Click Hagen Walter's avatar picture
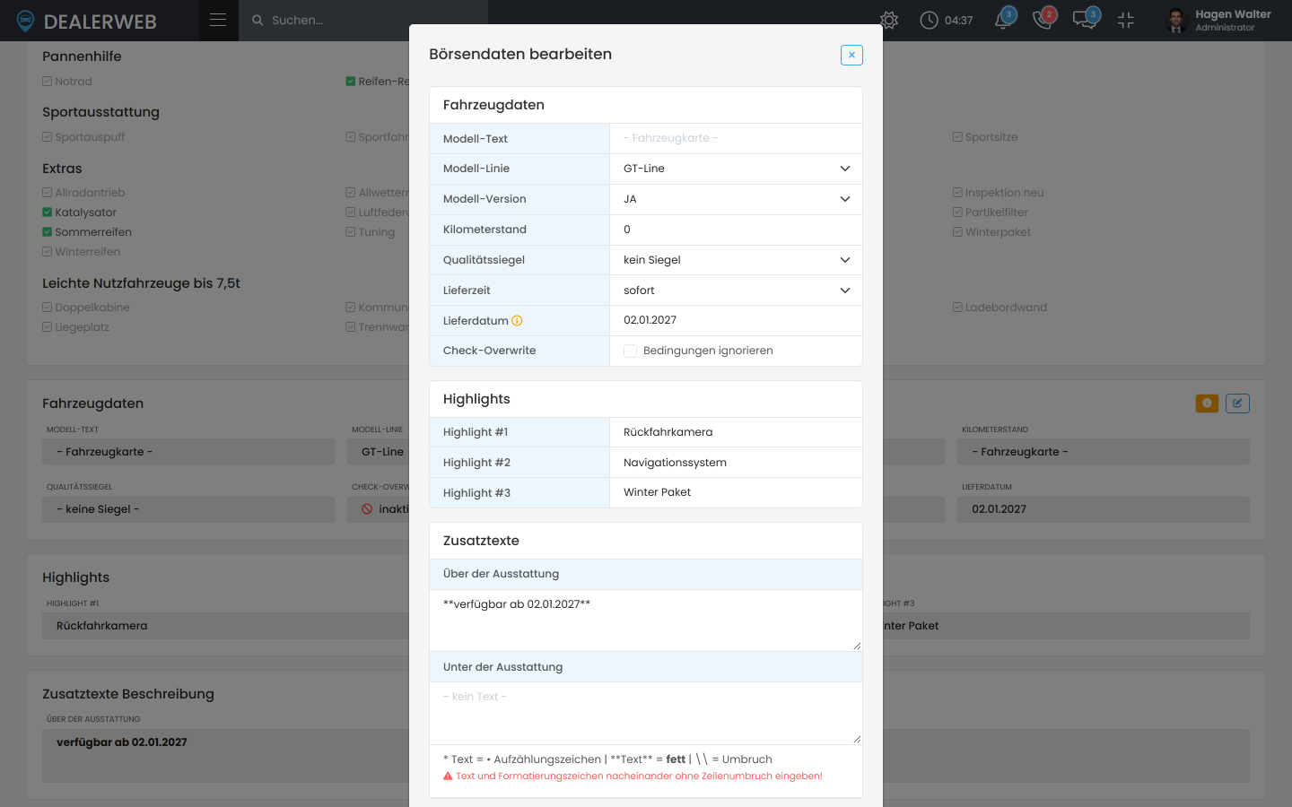Viewport: 1292px width, 807px height. click(1177, 20)
